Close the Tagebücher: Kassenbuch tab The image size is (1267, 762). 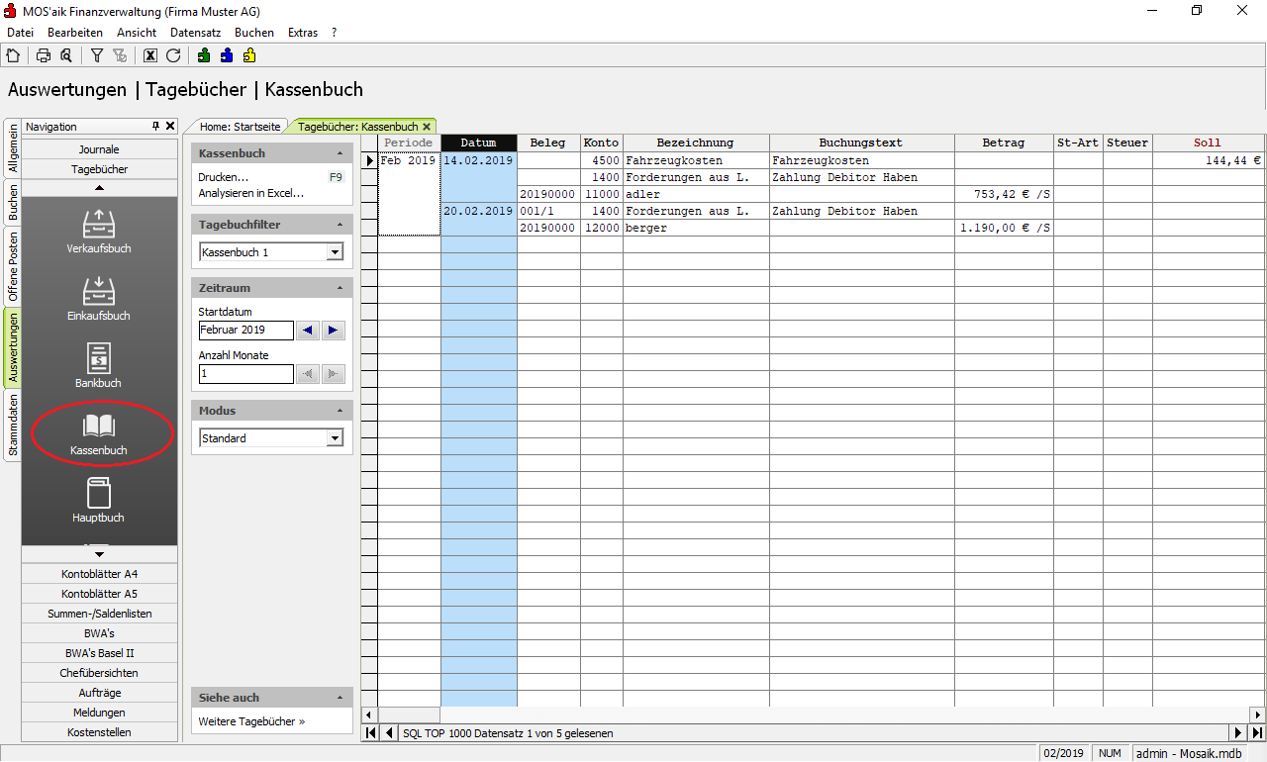click(427, 127)
